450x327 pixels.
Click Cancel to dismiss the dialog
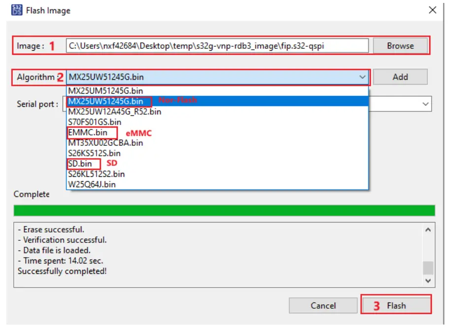point(323,305)
